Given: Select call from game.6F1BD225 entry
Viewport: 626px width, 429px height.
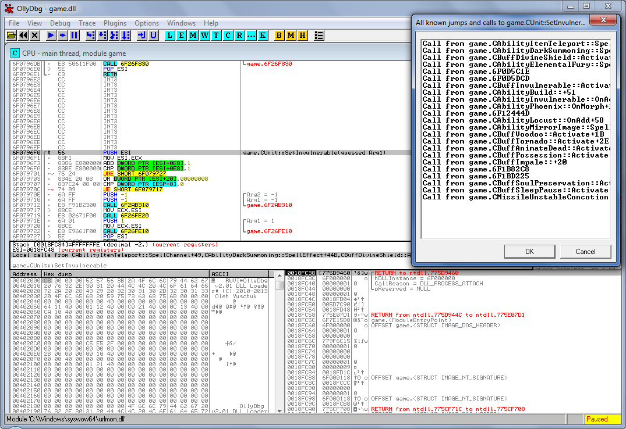Looking at the screenshot, I should (x=516, y=176).
